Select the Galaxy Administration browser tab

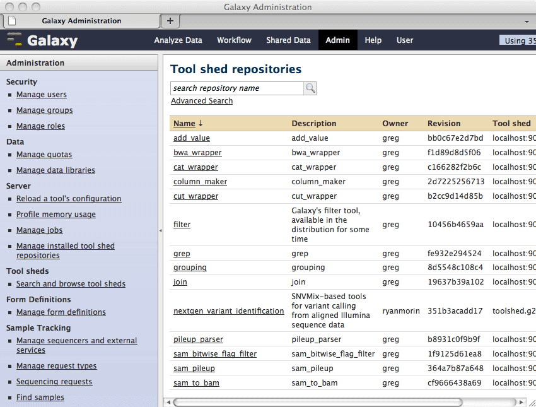[81, 21]
